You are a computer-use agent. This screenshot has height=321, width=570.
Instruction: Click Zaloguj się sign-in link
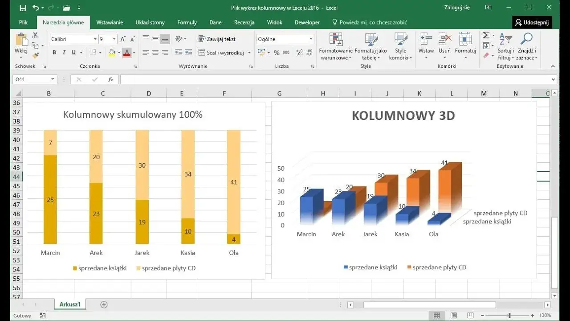[x=456, y=8]
